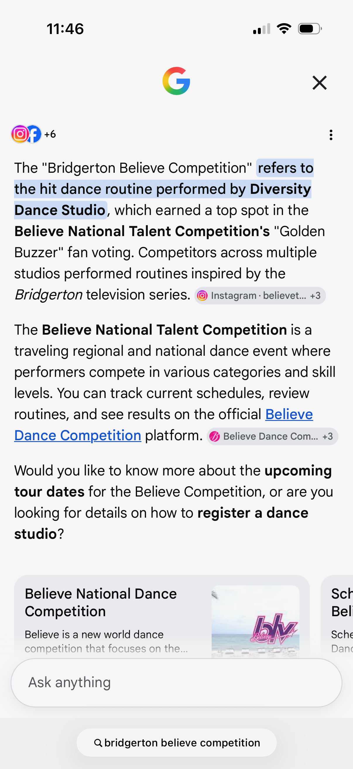
Task: Tap the bridgerton believe competition search pill
Action: tap(176, 742)
